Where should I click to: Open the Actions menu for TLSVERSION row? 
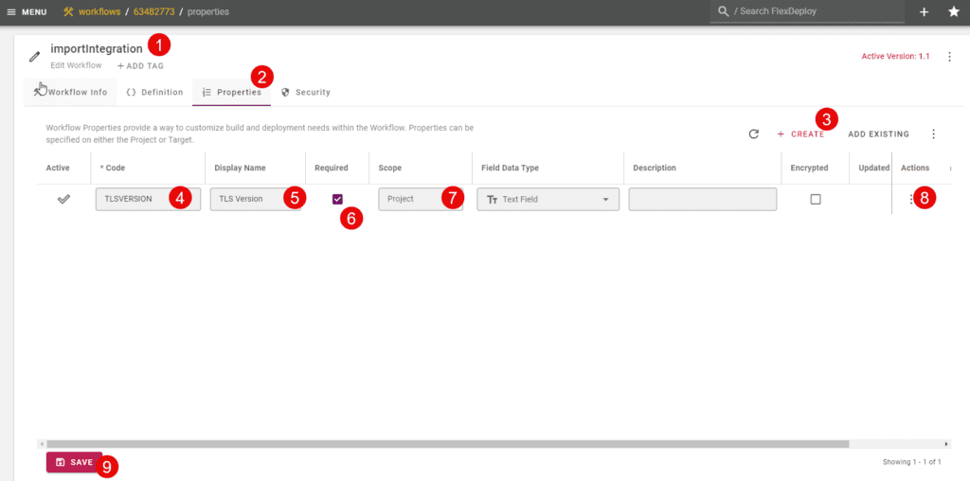[910, 199]
